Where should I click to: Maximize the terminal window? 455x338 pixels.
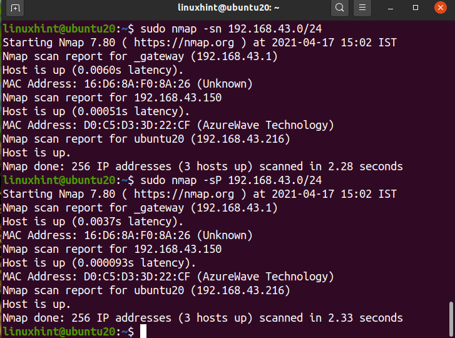[416, 8]
